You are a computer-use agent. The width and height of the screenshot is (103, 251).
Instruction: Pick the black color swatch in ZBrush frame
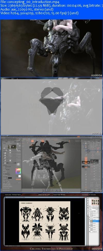pyautogui.click(x=10, y=178)
